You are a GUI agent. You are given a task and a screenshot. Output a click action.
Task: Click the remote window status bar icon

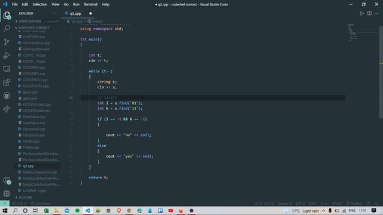(x=5, y=204)
